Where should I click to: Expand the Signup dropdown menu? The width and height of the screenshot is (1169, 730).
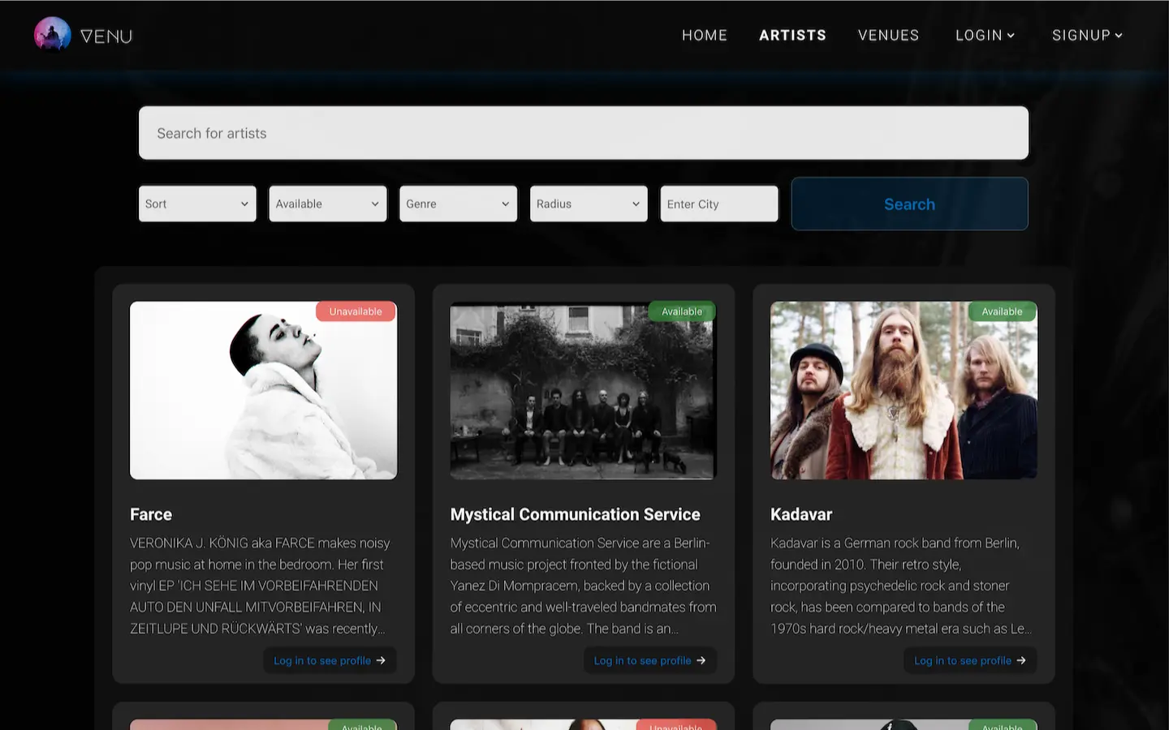coord(1087,36)
